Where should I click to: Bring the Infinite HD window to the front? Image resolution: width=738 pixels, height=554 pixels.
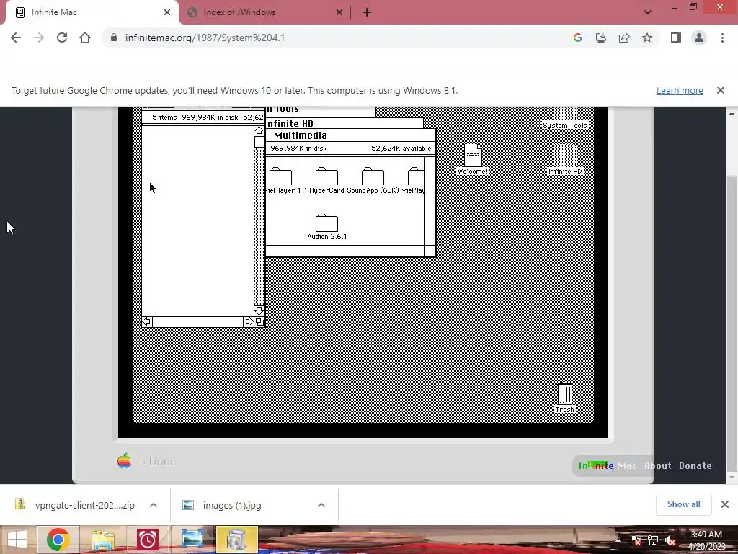pos(344,123)
